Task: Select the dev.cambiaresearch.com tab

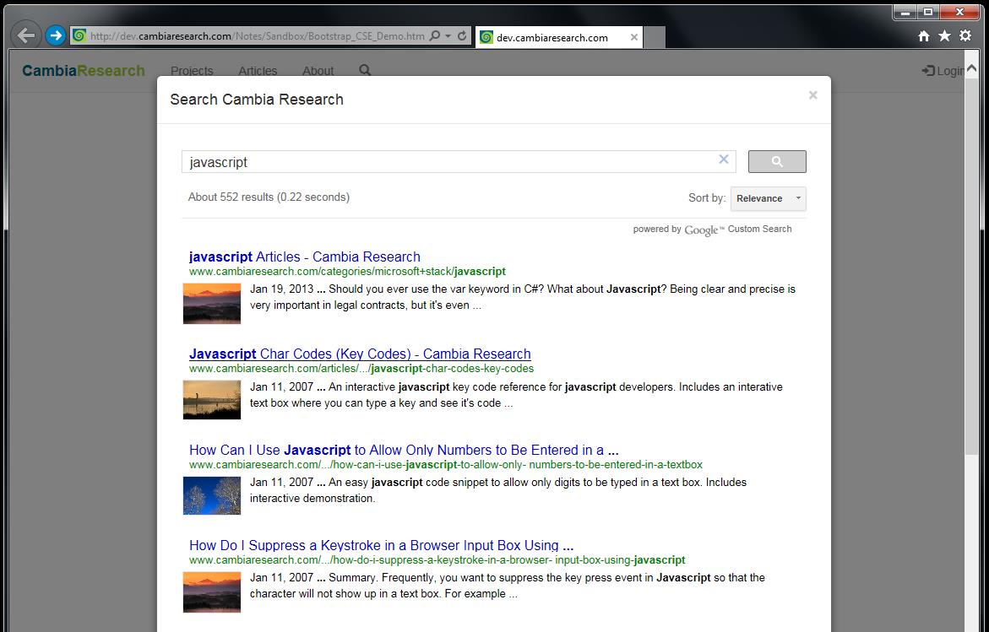Action: coord(559,37)
